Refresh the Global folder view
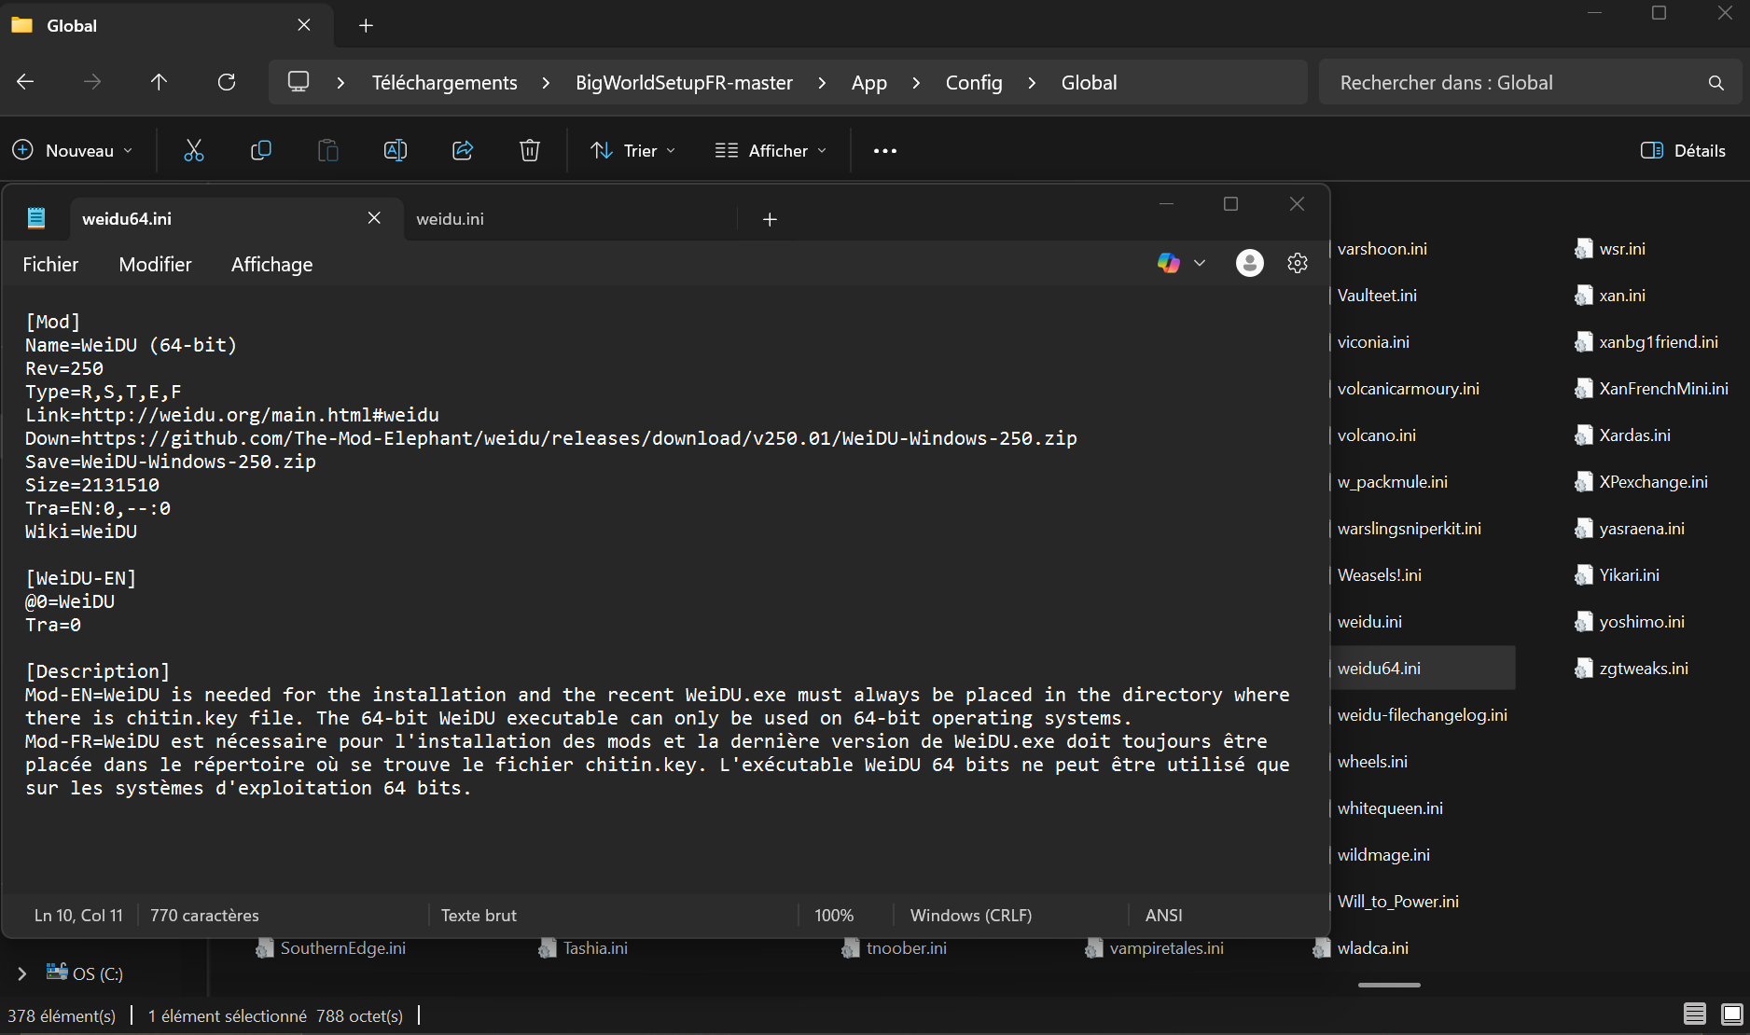Image resolution: width=1750 pixels, height=1035 pixels. coord(227,82)
